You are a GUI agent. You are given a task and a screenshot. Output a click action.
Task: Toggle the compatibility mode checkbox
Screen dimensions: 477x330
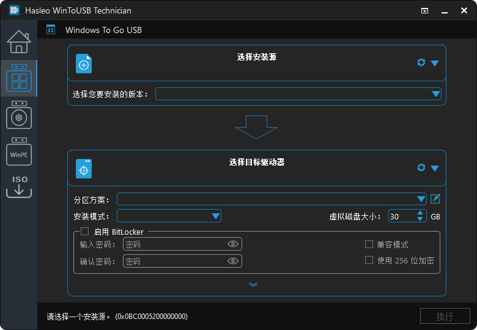369,244
